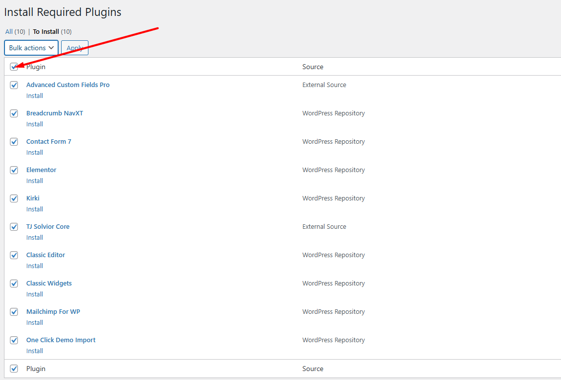Uncheck the TJ Solvior Core checkbox
The height and width of the screenshot is (380, 561).
click(x=14, y=227)
